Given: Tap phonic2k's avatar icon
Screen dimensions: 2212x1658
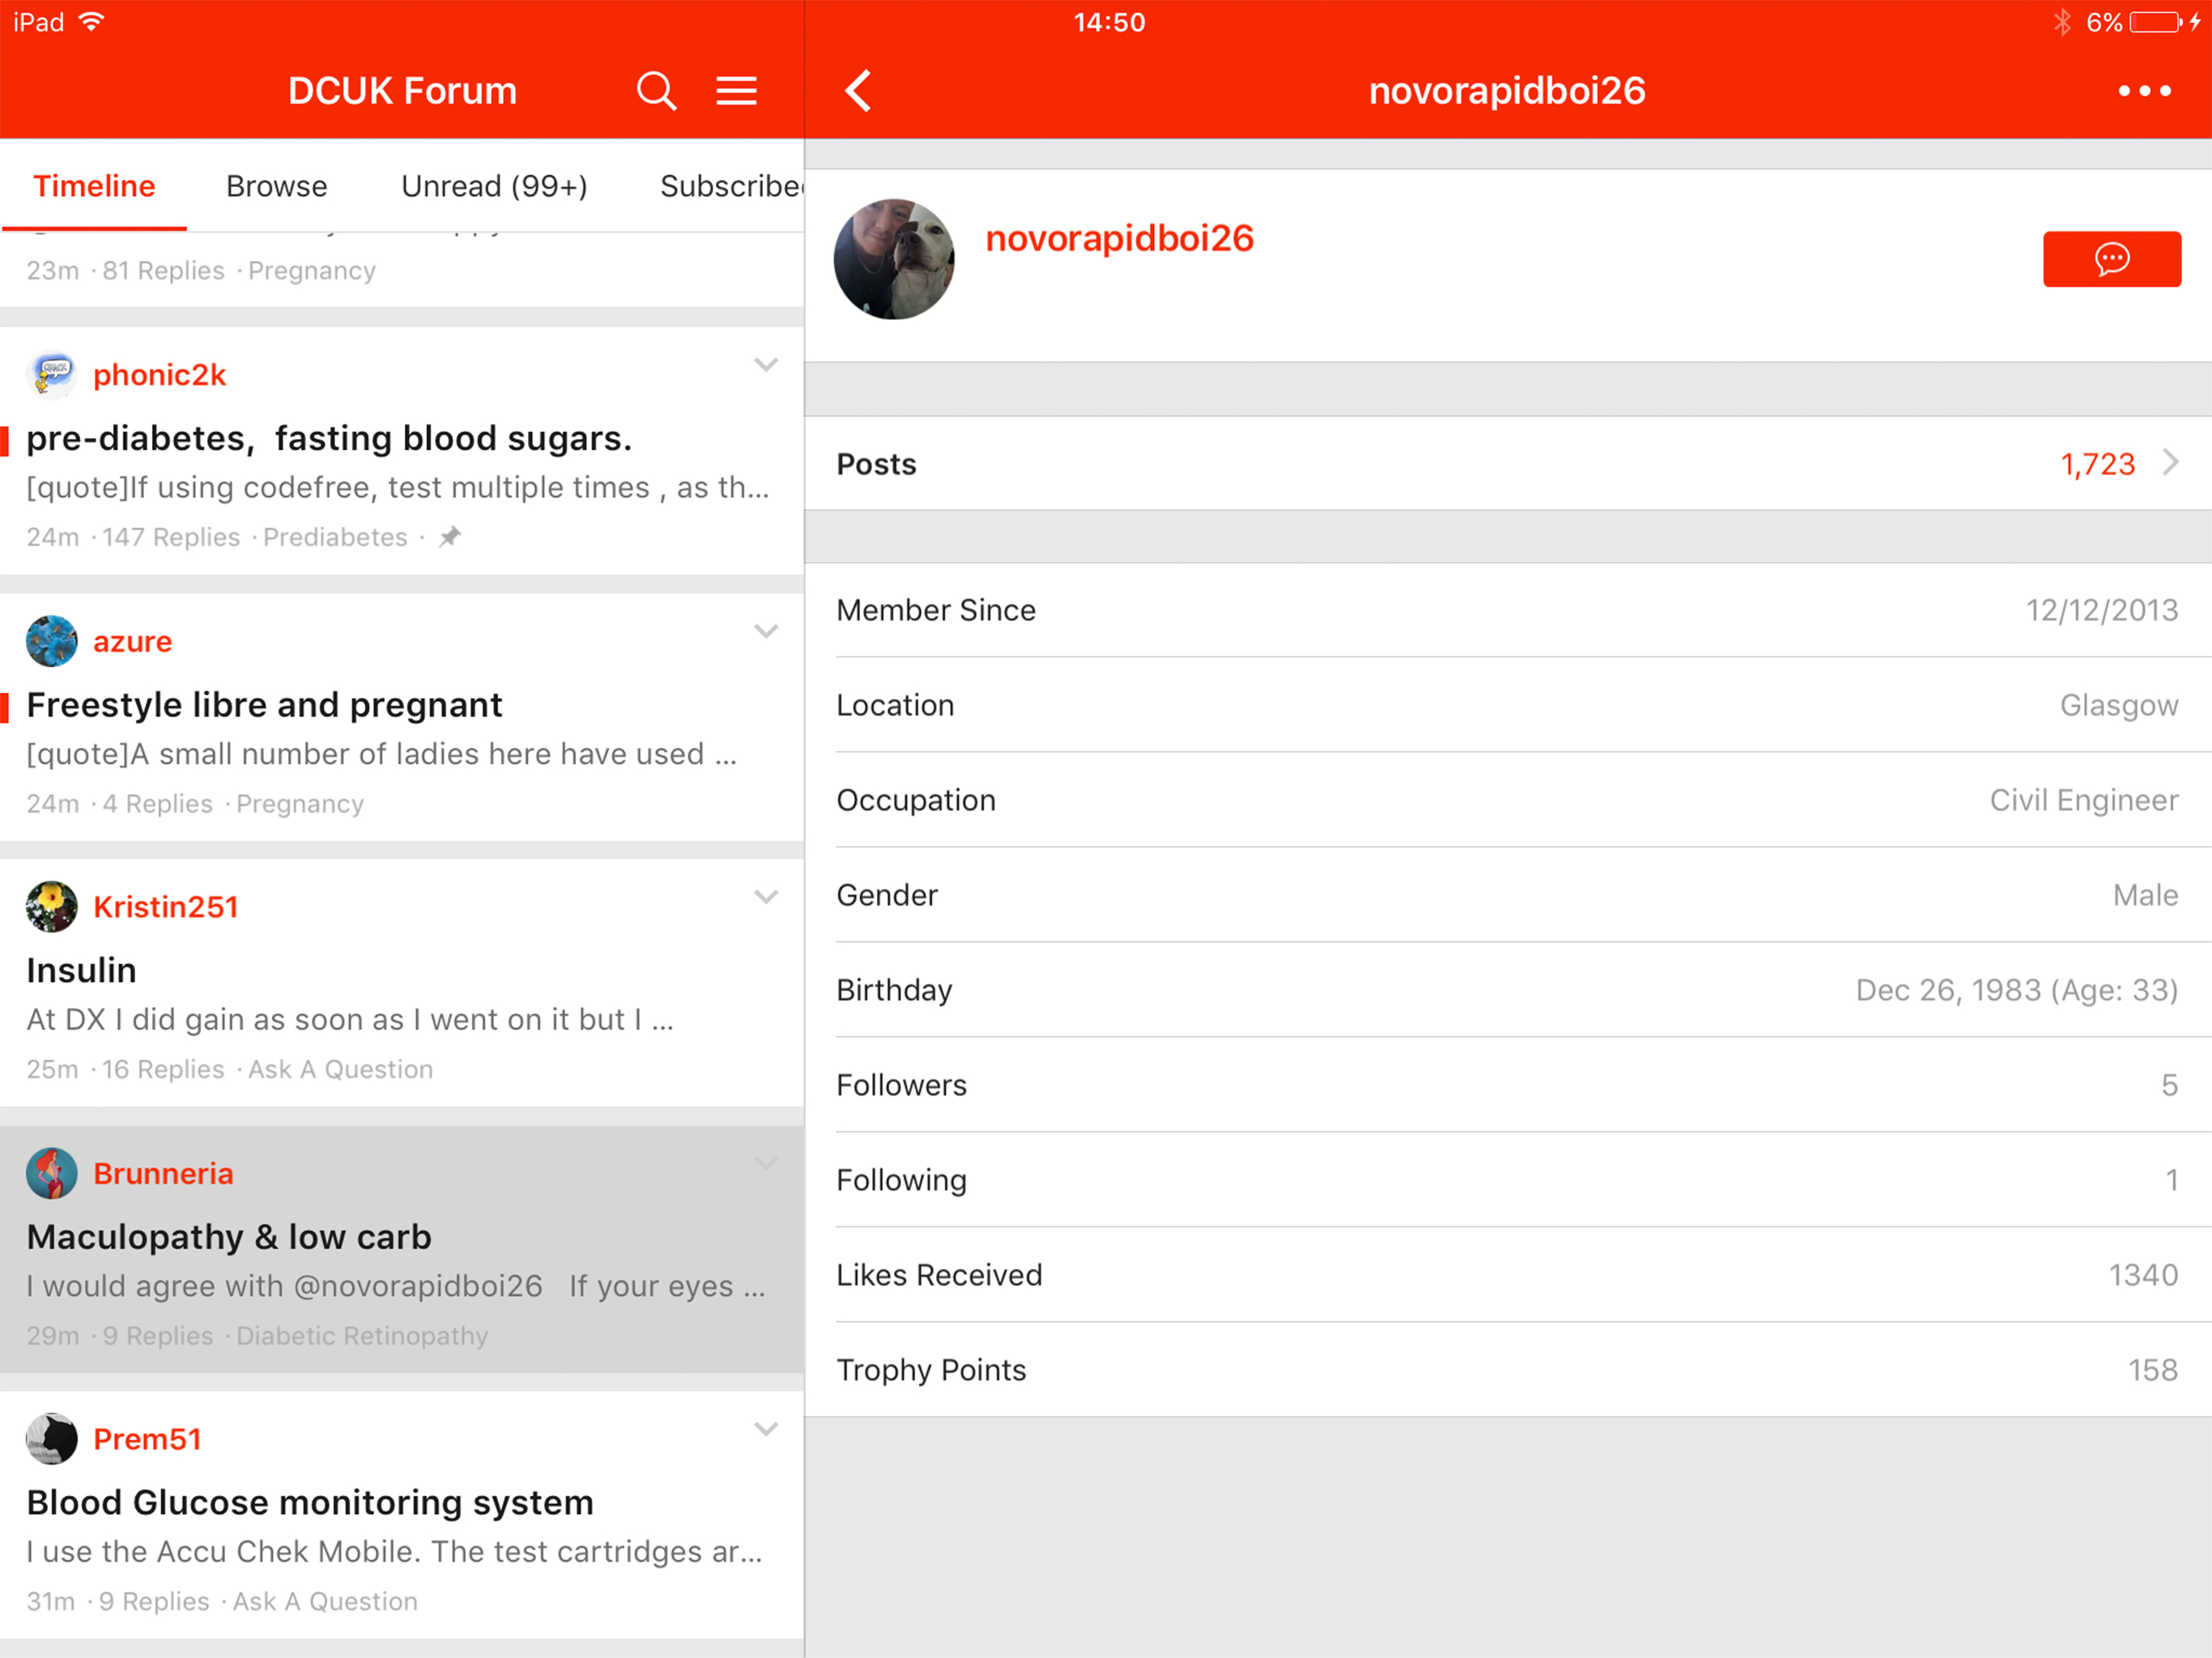Looking at the screenshot, I should click(x=52, y=375).
